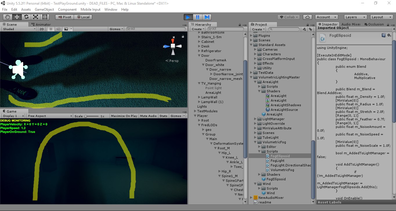Toggle scene effects image icon

click(66, 29)
